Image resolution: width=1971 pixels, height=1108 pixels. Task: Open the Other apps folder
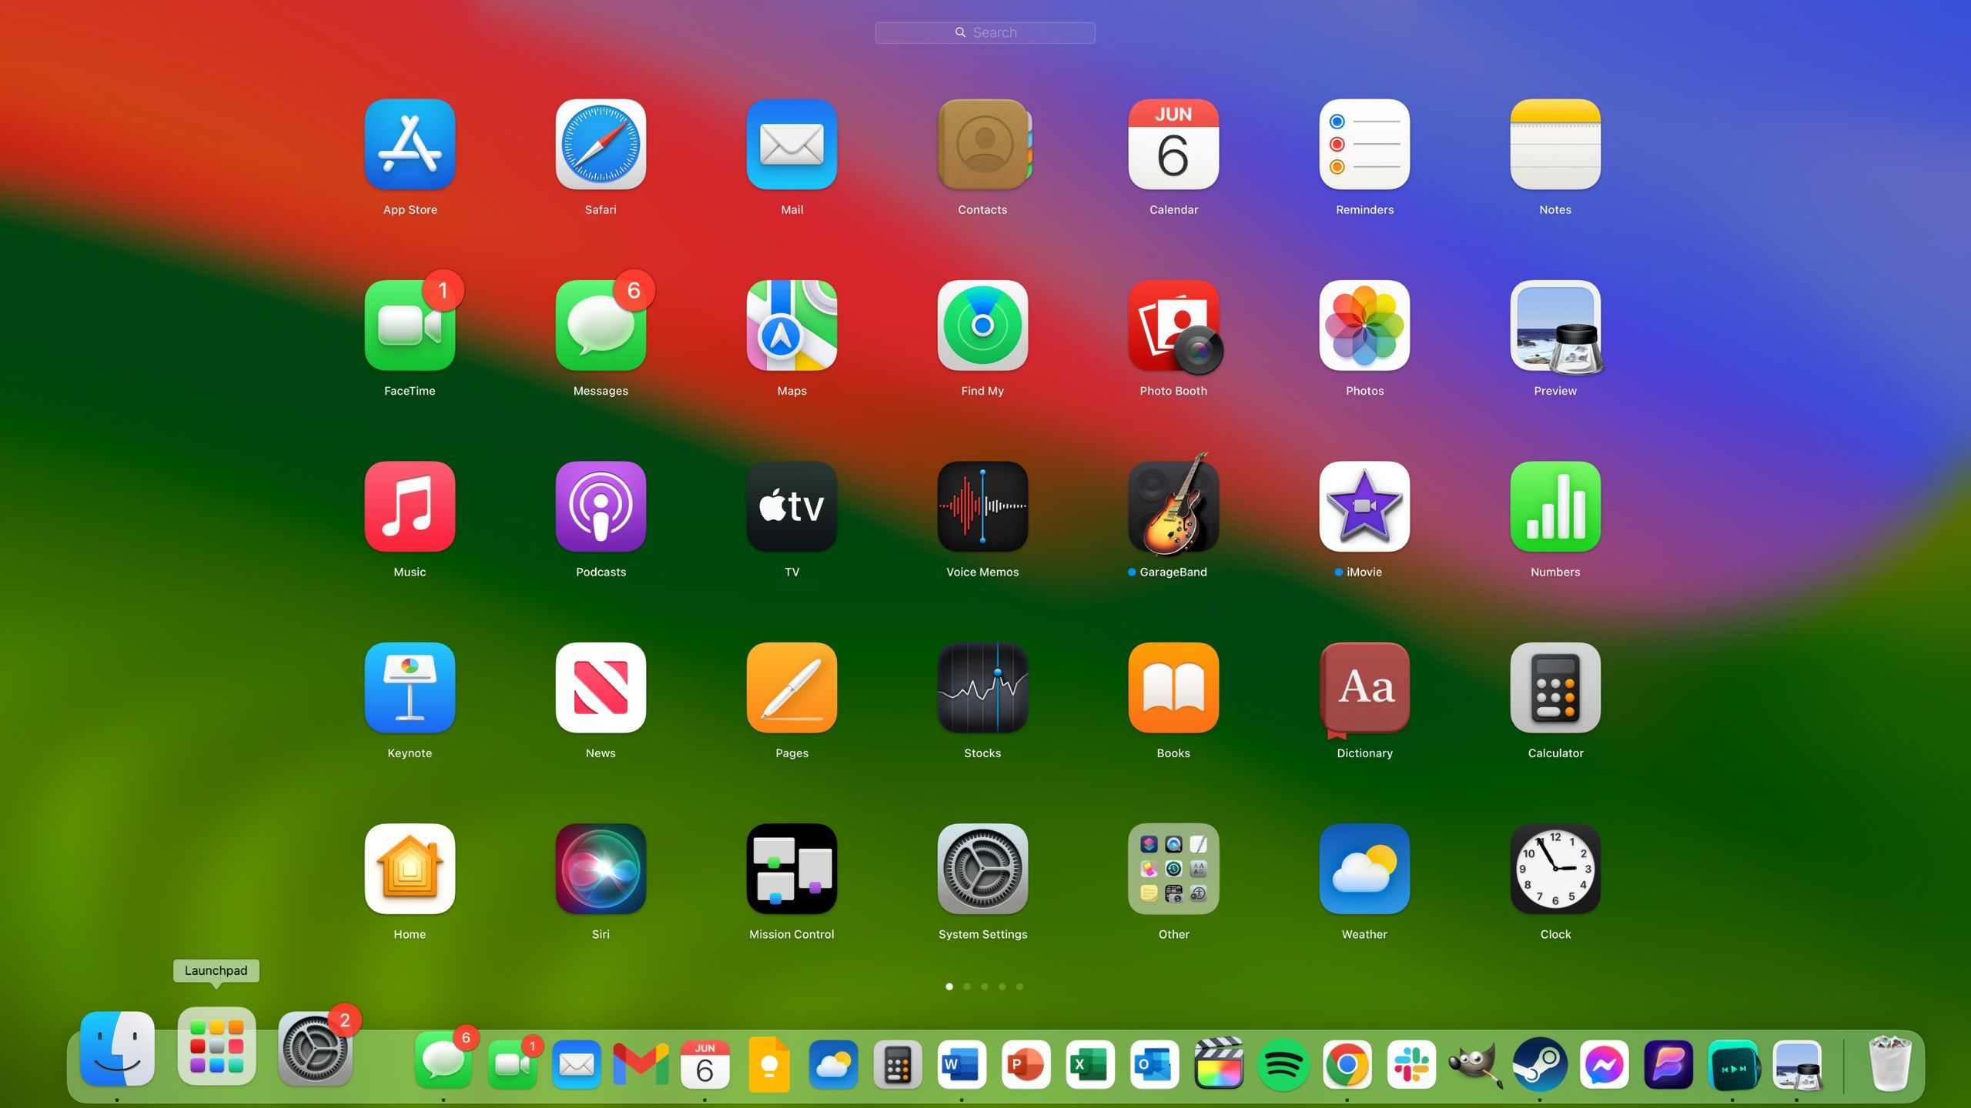pos(1173,869)
